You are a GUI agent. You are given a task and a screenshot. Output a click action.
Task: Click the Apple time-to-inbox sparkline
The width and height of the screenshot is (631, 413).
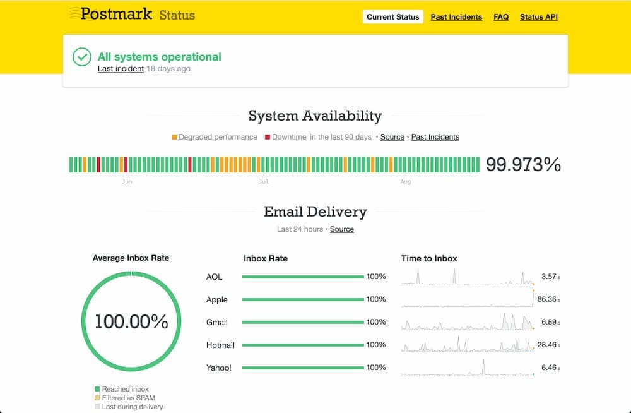click(468, 299)
